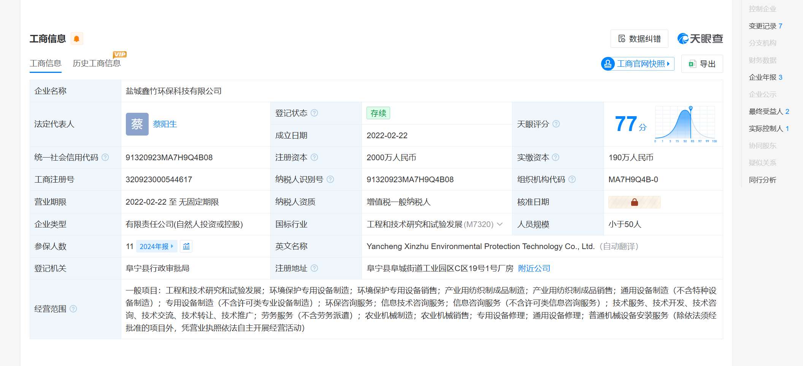Image resolution: width=803 pixels, height=366 pixels.
Task: Select 协同股东 in the sidebar
Action: click(763, 146)
